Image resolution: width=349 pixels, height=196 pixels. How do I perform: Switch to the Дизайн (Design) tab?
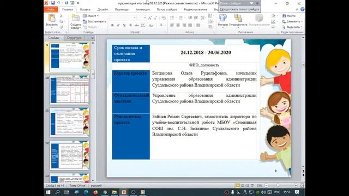pyautogui.click(x=103, y=9)
